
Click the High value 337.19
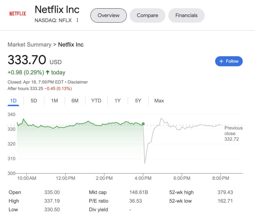tap(52, 201)
